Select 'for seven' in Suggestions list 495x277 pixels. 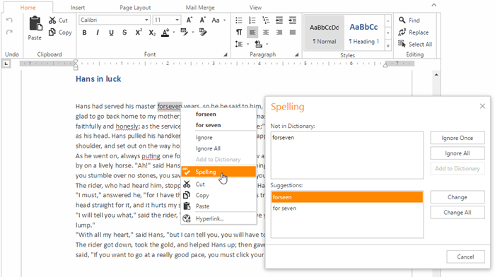[x=347, y=208]
